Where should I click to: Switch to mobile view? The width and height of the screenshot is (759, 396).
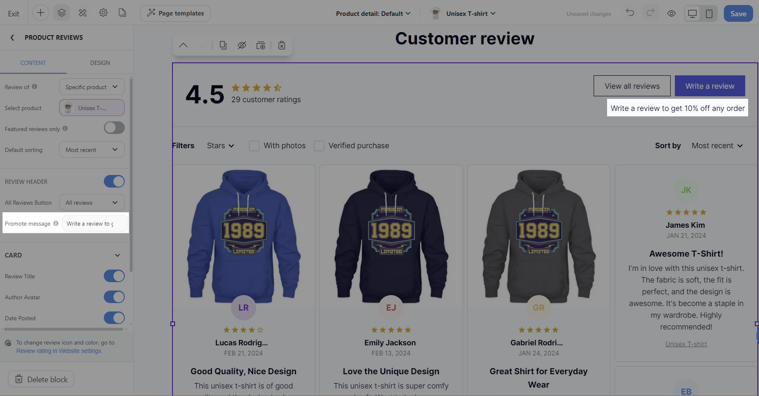pyautogui.click(x=709, y=14)
